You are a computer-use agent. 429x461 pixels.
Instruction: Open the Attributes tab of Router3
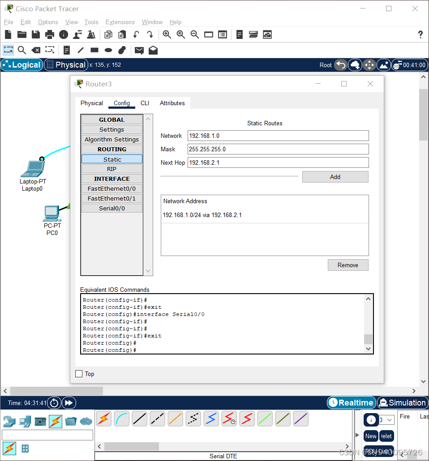pos(172,103)
